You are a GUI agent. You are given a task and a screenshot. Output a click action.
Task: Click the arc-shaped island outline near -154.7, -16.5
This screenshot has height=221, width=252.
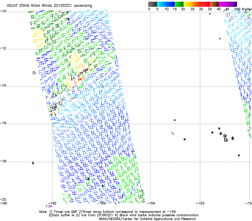172,134
